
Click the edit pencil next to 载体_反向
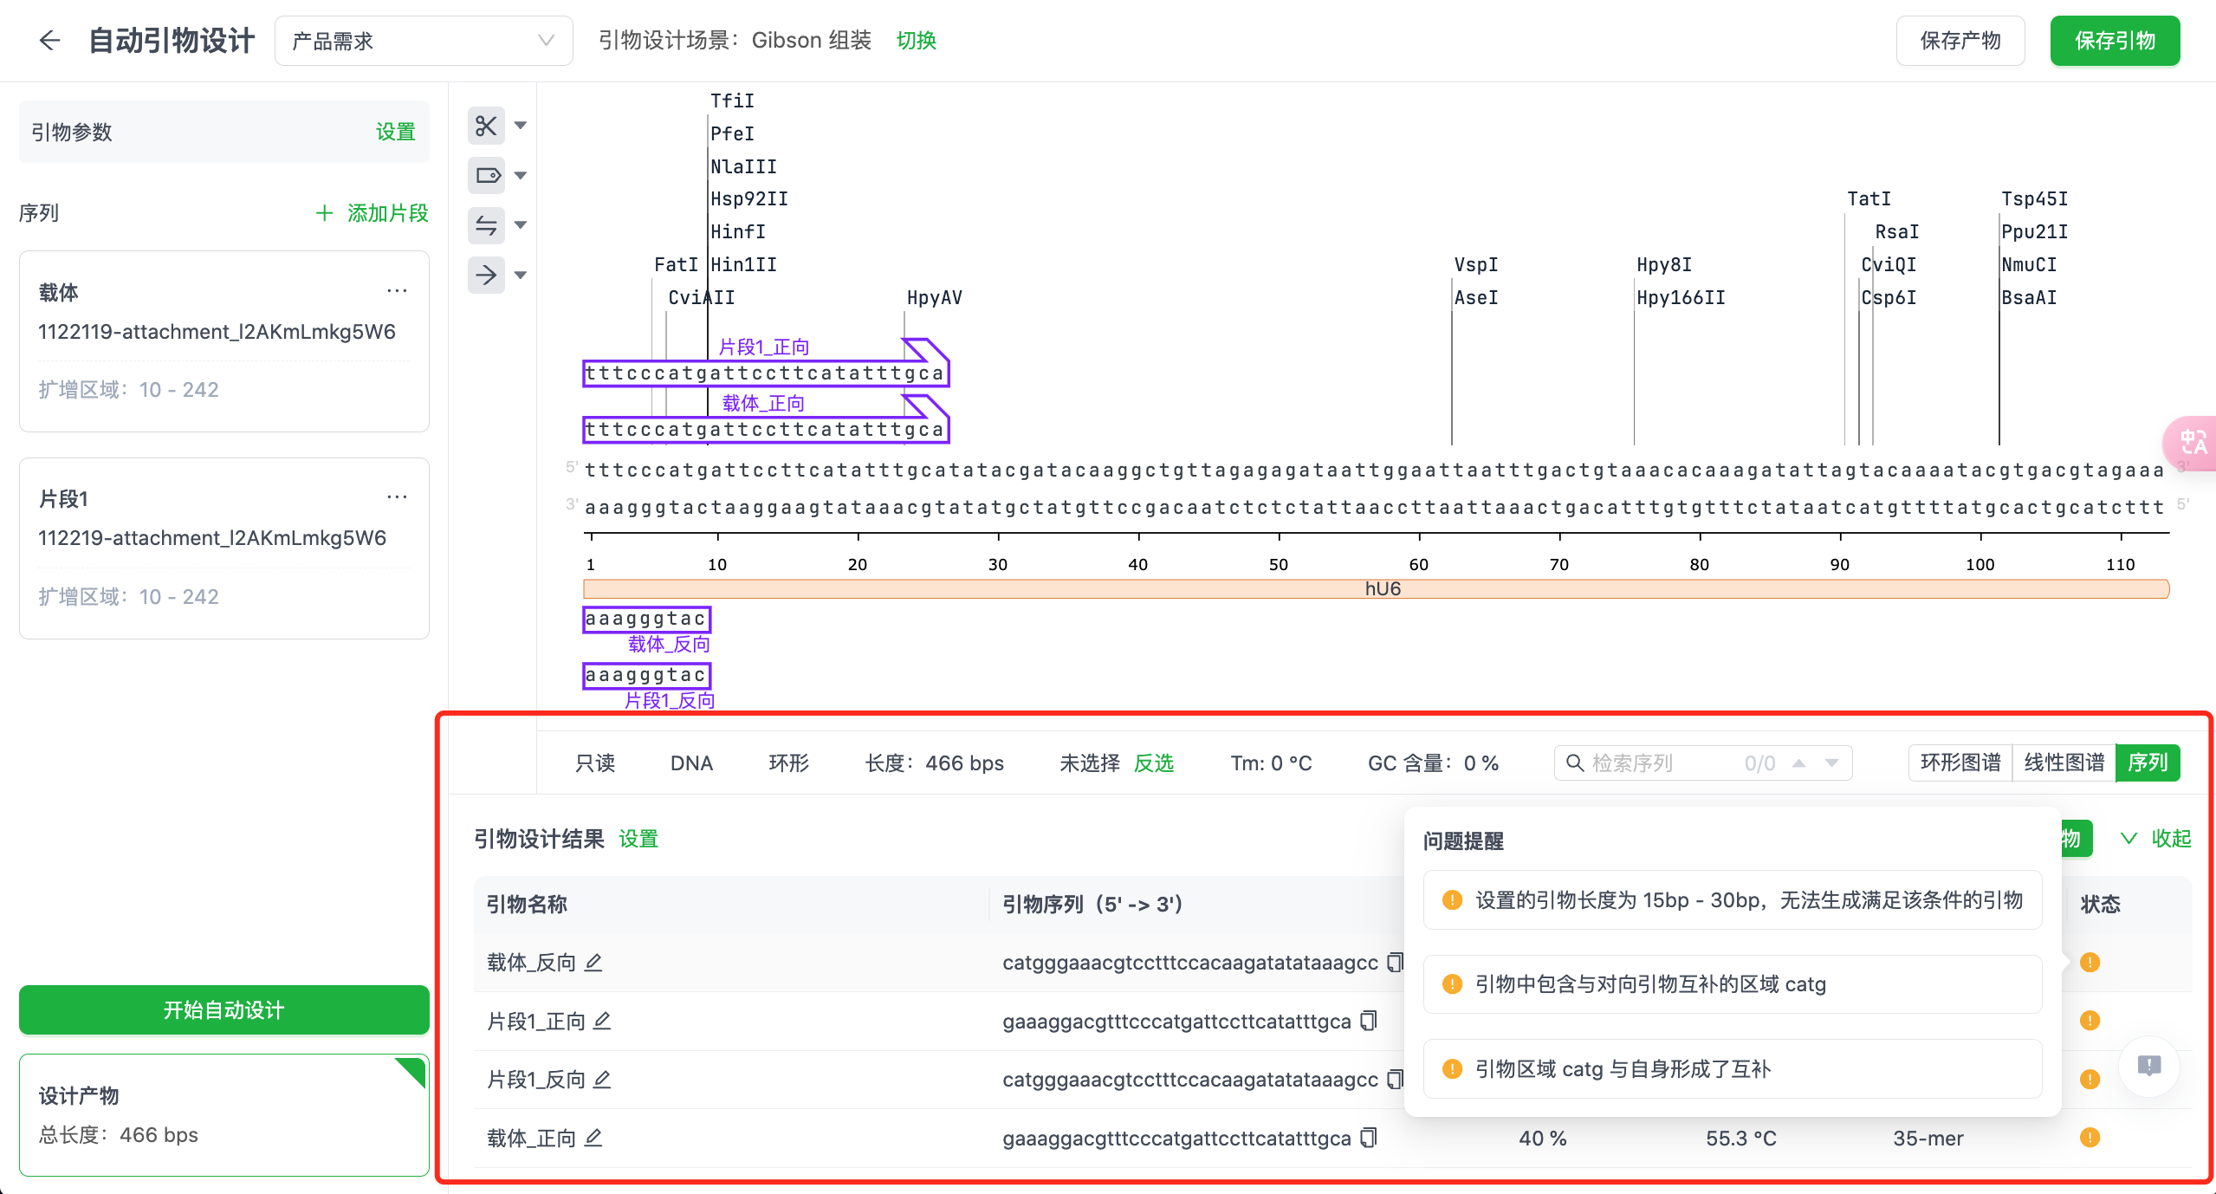(593, 963)
